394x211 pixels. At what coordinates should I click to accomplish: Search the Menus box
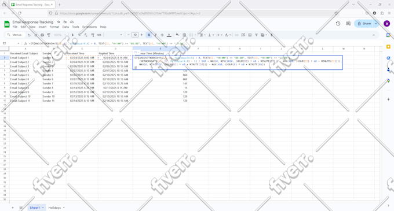click(15, 35)
